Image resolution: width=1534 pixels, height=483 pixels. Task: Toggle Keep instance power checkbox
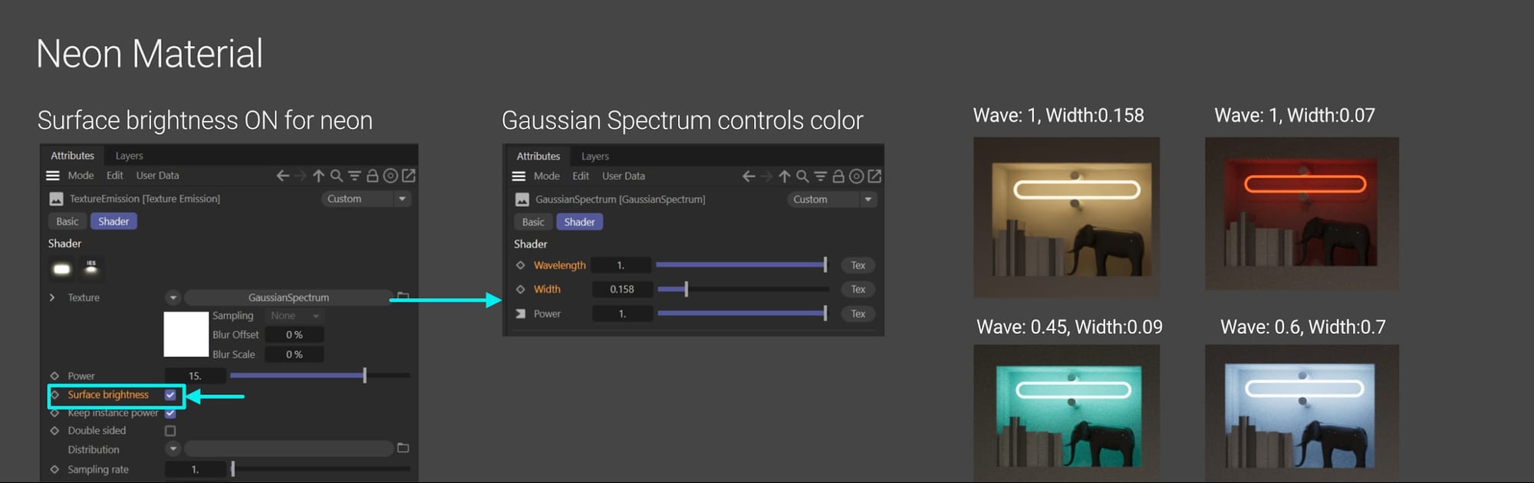170,413
